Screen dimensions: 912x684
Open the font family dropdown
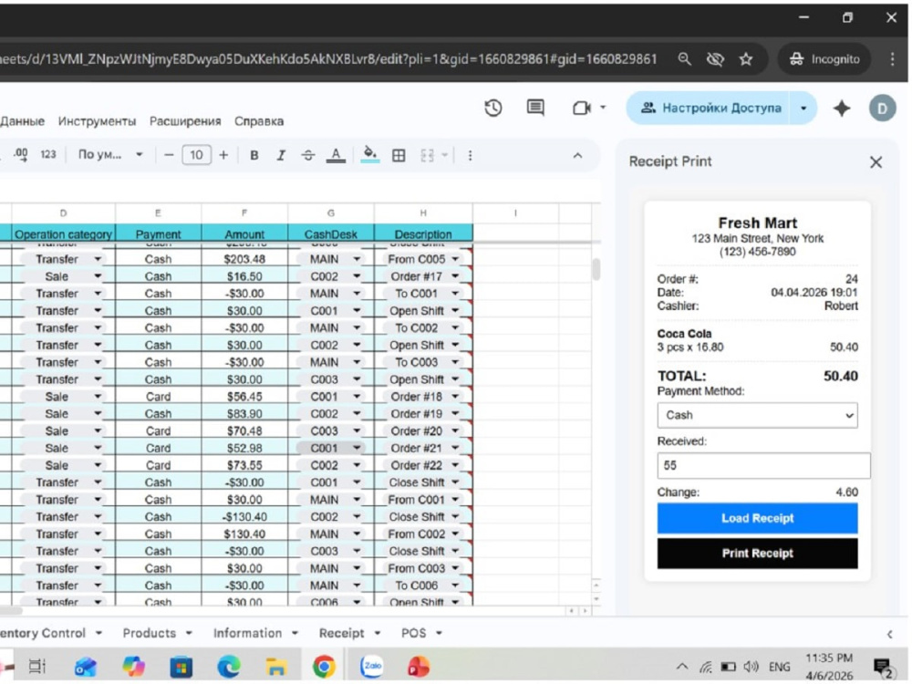tap(110, 155)
